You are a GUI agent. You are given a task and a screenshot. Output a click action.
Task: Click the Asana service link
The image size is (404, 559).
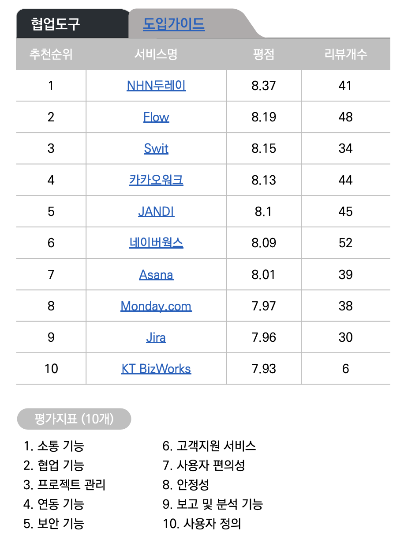pos(156,275)
